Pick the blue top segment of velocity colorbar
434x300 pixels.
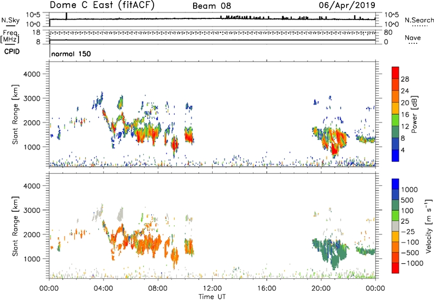[x=395, y=184]
